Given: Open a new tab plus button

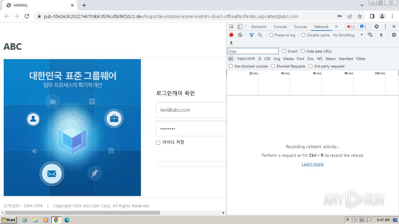Looking at the screenshot, I should (x=84, y=5).
